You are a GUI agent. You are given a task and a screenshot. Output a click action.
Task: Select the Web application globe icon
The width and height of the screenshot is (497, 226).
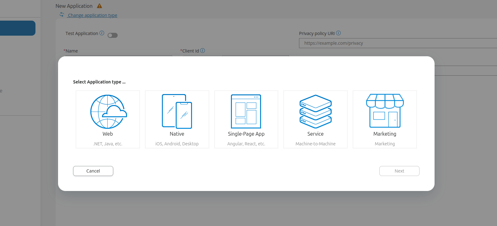tap(109, 112)
